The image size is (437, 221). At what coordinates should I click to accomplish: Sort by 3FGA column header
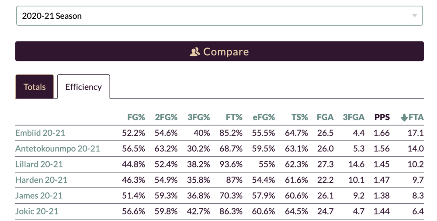[x=354, y=117]
